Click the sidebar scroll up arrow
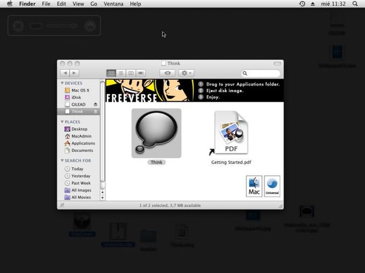 click(103, 192)
